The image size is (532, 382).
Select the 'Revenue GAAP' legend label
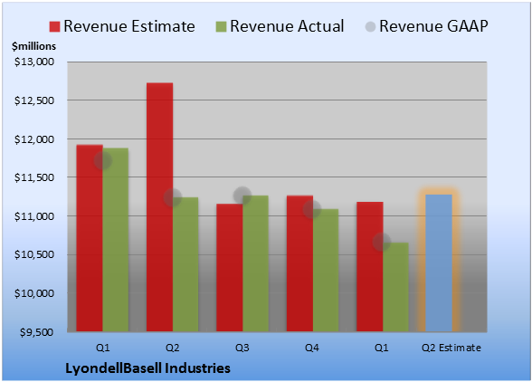coord(433,26)
